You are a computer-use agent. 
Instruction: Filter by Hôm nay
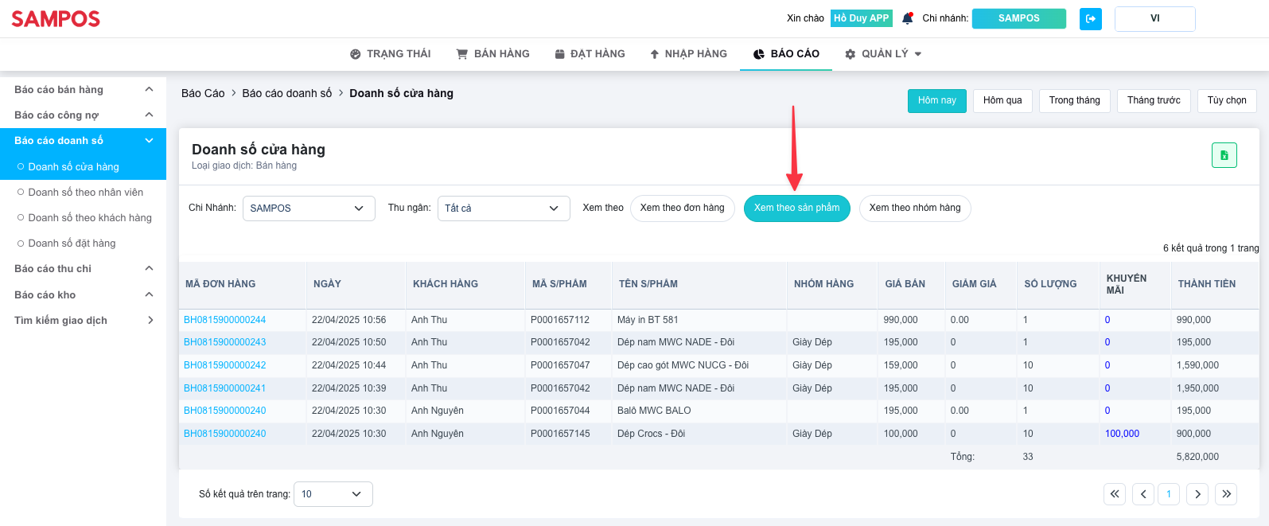click(937, 100)
